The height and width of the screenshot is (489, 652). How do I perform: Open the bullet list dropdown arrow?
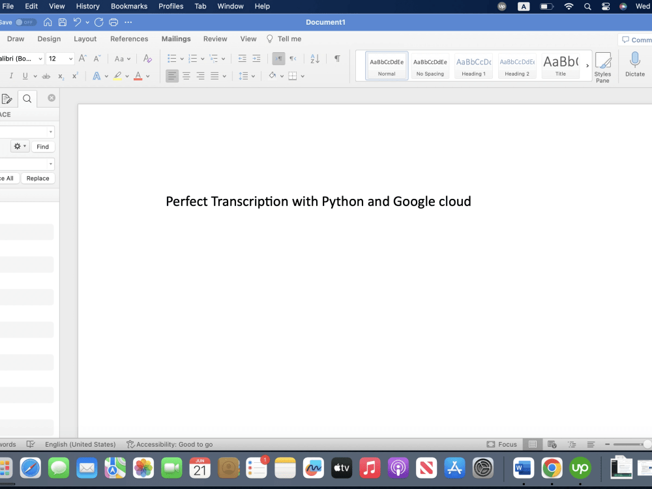pos(182,59)
